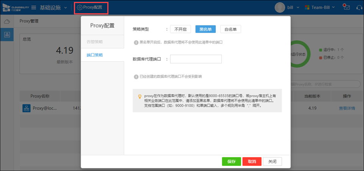Screen dimensions: 364x171
Task: Open the mail notifications icon
Action: point(345,7)
